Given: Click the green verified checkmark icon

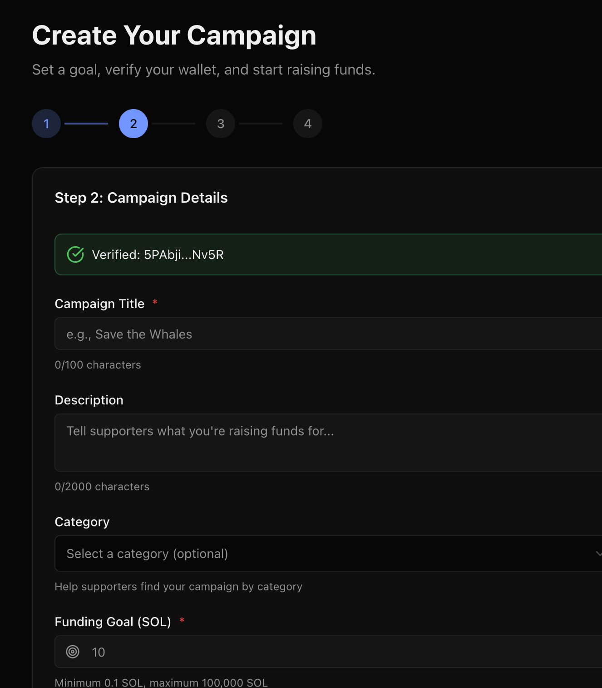Looking at the screenshot, I should pyautogui.click(x=75, y=254).
